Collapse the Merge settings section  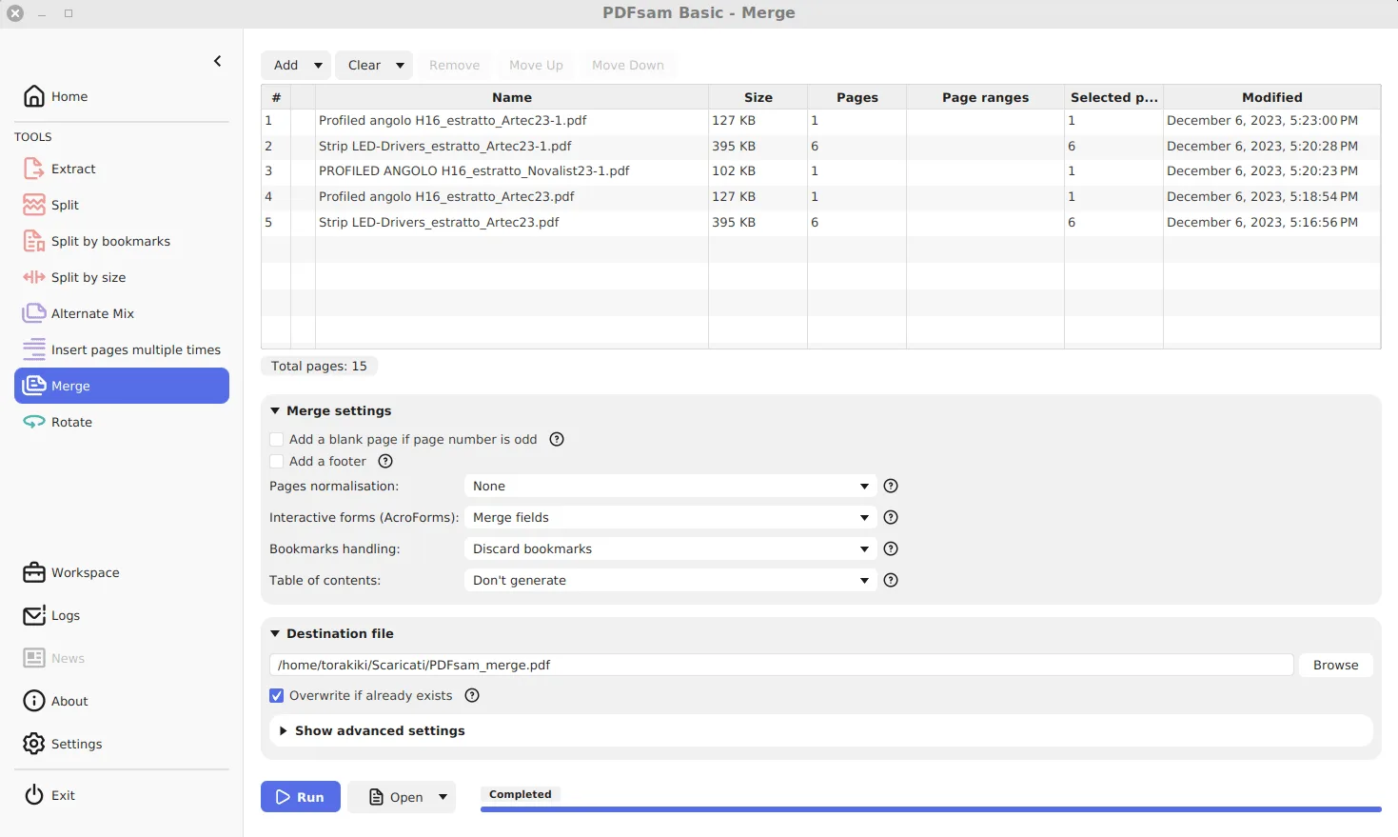(x=275, y=410)
